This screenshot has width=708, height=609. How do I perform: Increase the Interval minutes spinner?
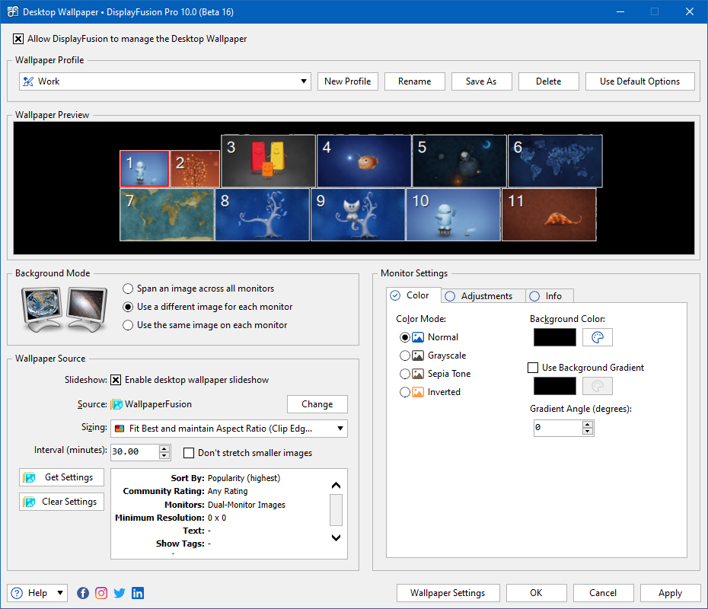coord(164,448)
